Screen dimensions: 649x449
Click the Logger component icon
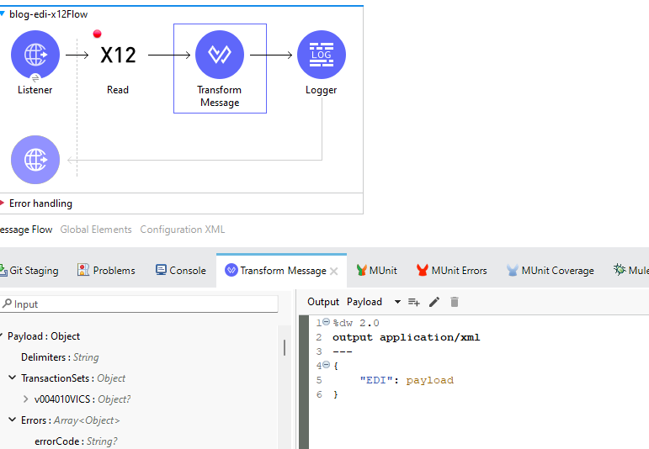pos(321,55)
